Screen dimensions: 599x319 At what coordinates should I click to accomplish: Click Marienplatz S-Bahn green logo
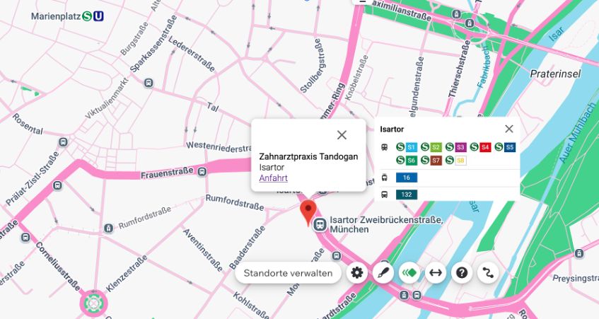(x=87, y=16)
